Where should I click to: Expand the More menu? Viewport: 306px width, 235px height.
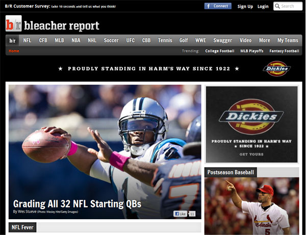pos(264,40)
